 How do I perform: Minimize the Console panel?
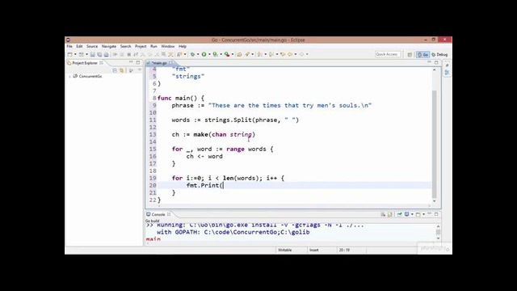[429, 213]
